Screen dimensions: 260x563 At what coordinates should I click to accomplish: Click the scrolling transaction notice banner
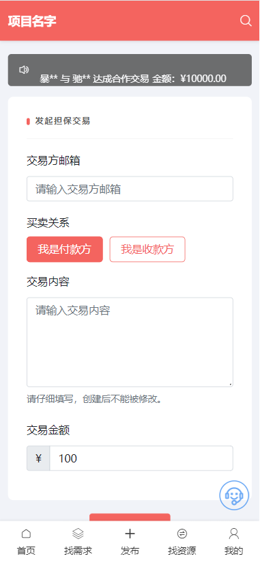coord(130,70)
